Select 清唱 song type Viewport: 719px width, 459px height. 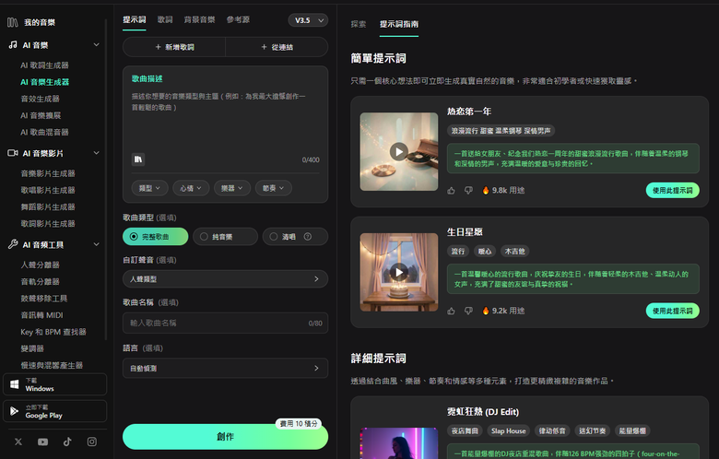(295, 237)
